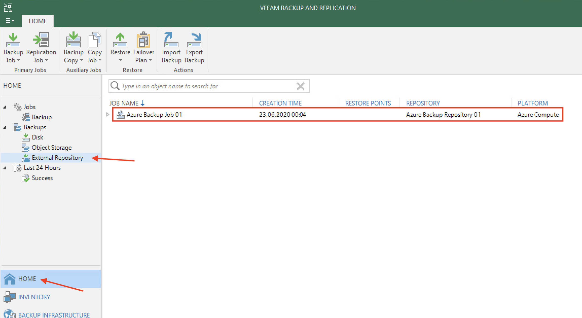The width and height of the screenshot is (582, 318).
Task: Click the Backup Job ribbon icon
Action: [x=13, y=40]
